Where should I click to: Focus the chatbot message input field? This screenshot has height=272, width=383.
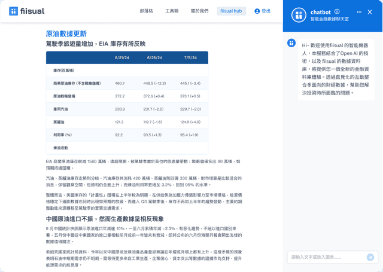tap(326, 257)
